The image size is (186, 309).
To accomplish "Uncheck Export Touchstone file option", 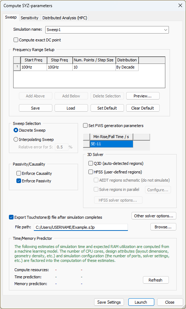I will [x=11, y=217].
